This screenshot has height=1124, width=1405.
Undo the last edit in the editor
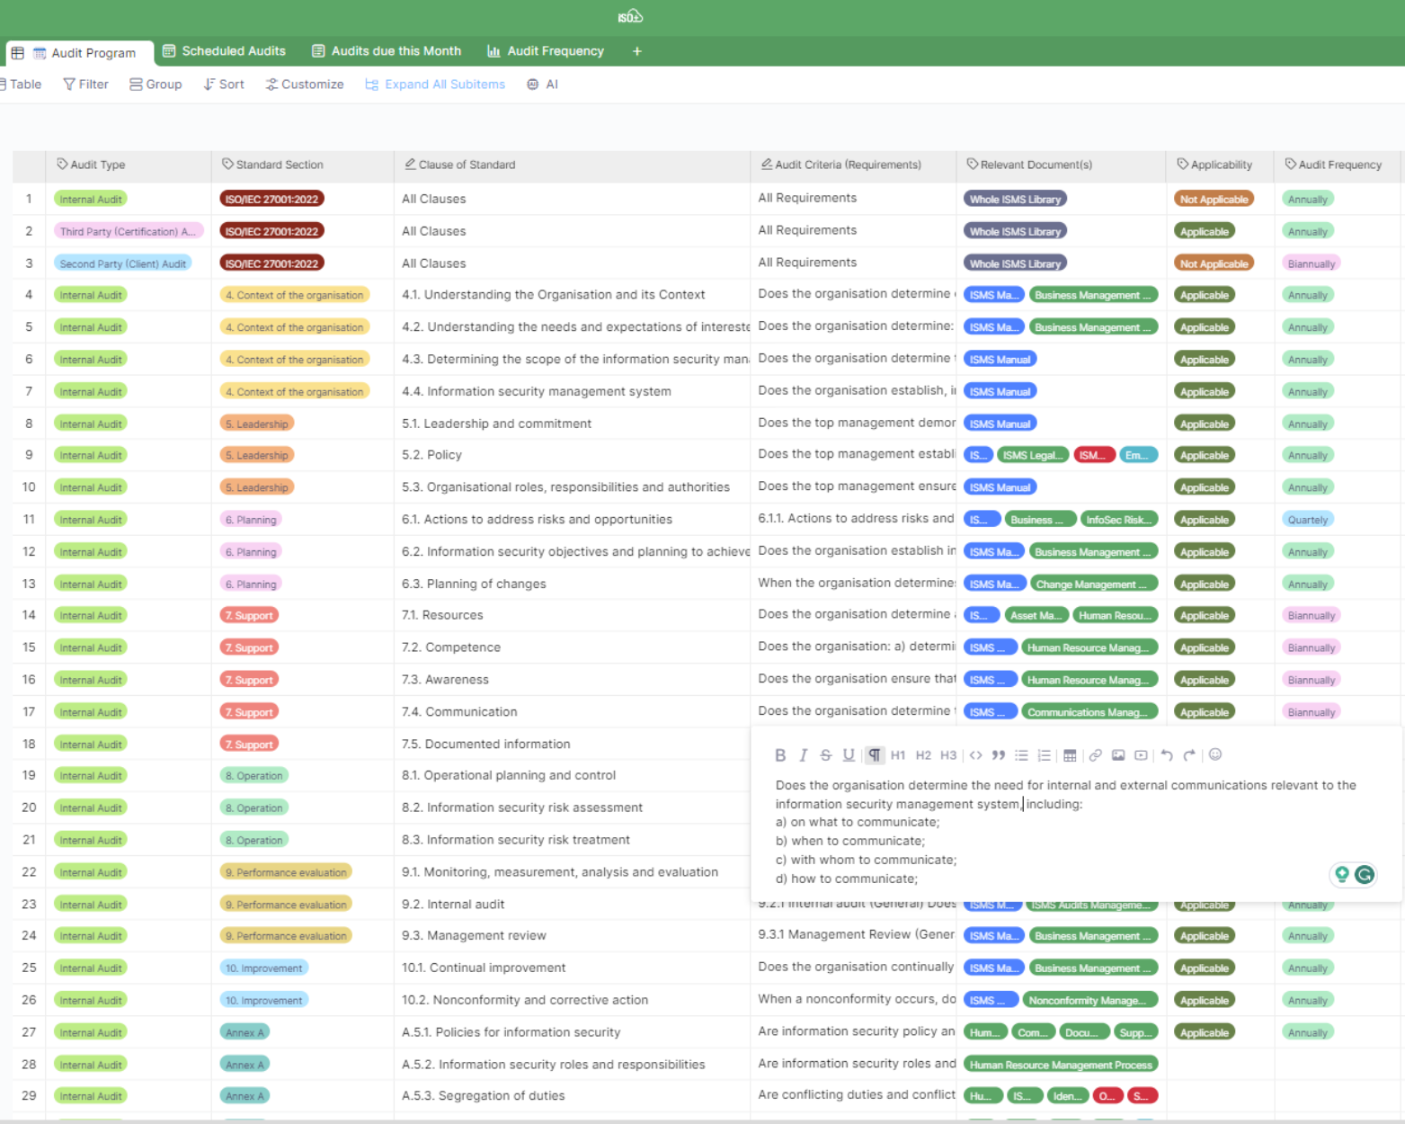click(x=1167, y=755)
